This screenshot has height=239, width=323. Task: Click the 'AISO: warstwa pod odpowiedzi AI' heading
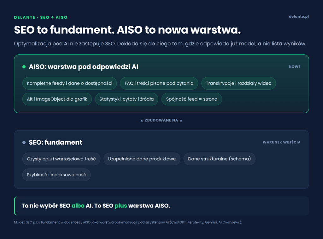(83, 67)
